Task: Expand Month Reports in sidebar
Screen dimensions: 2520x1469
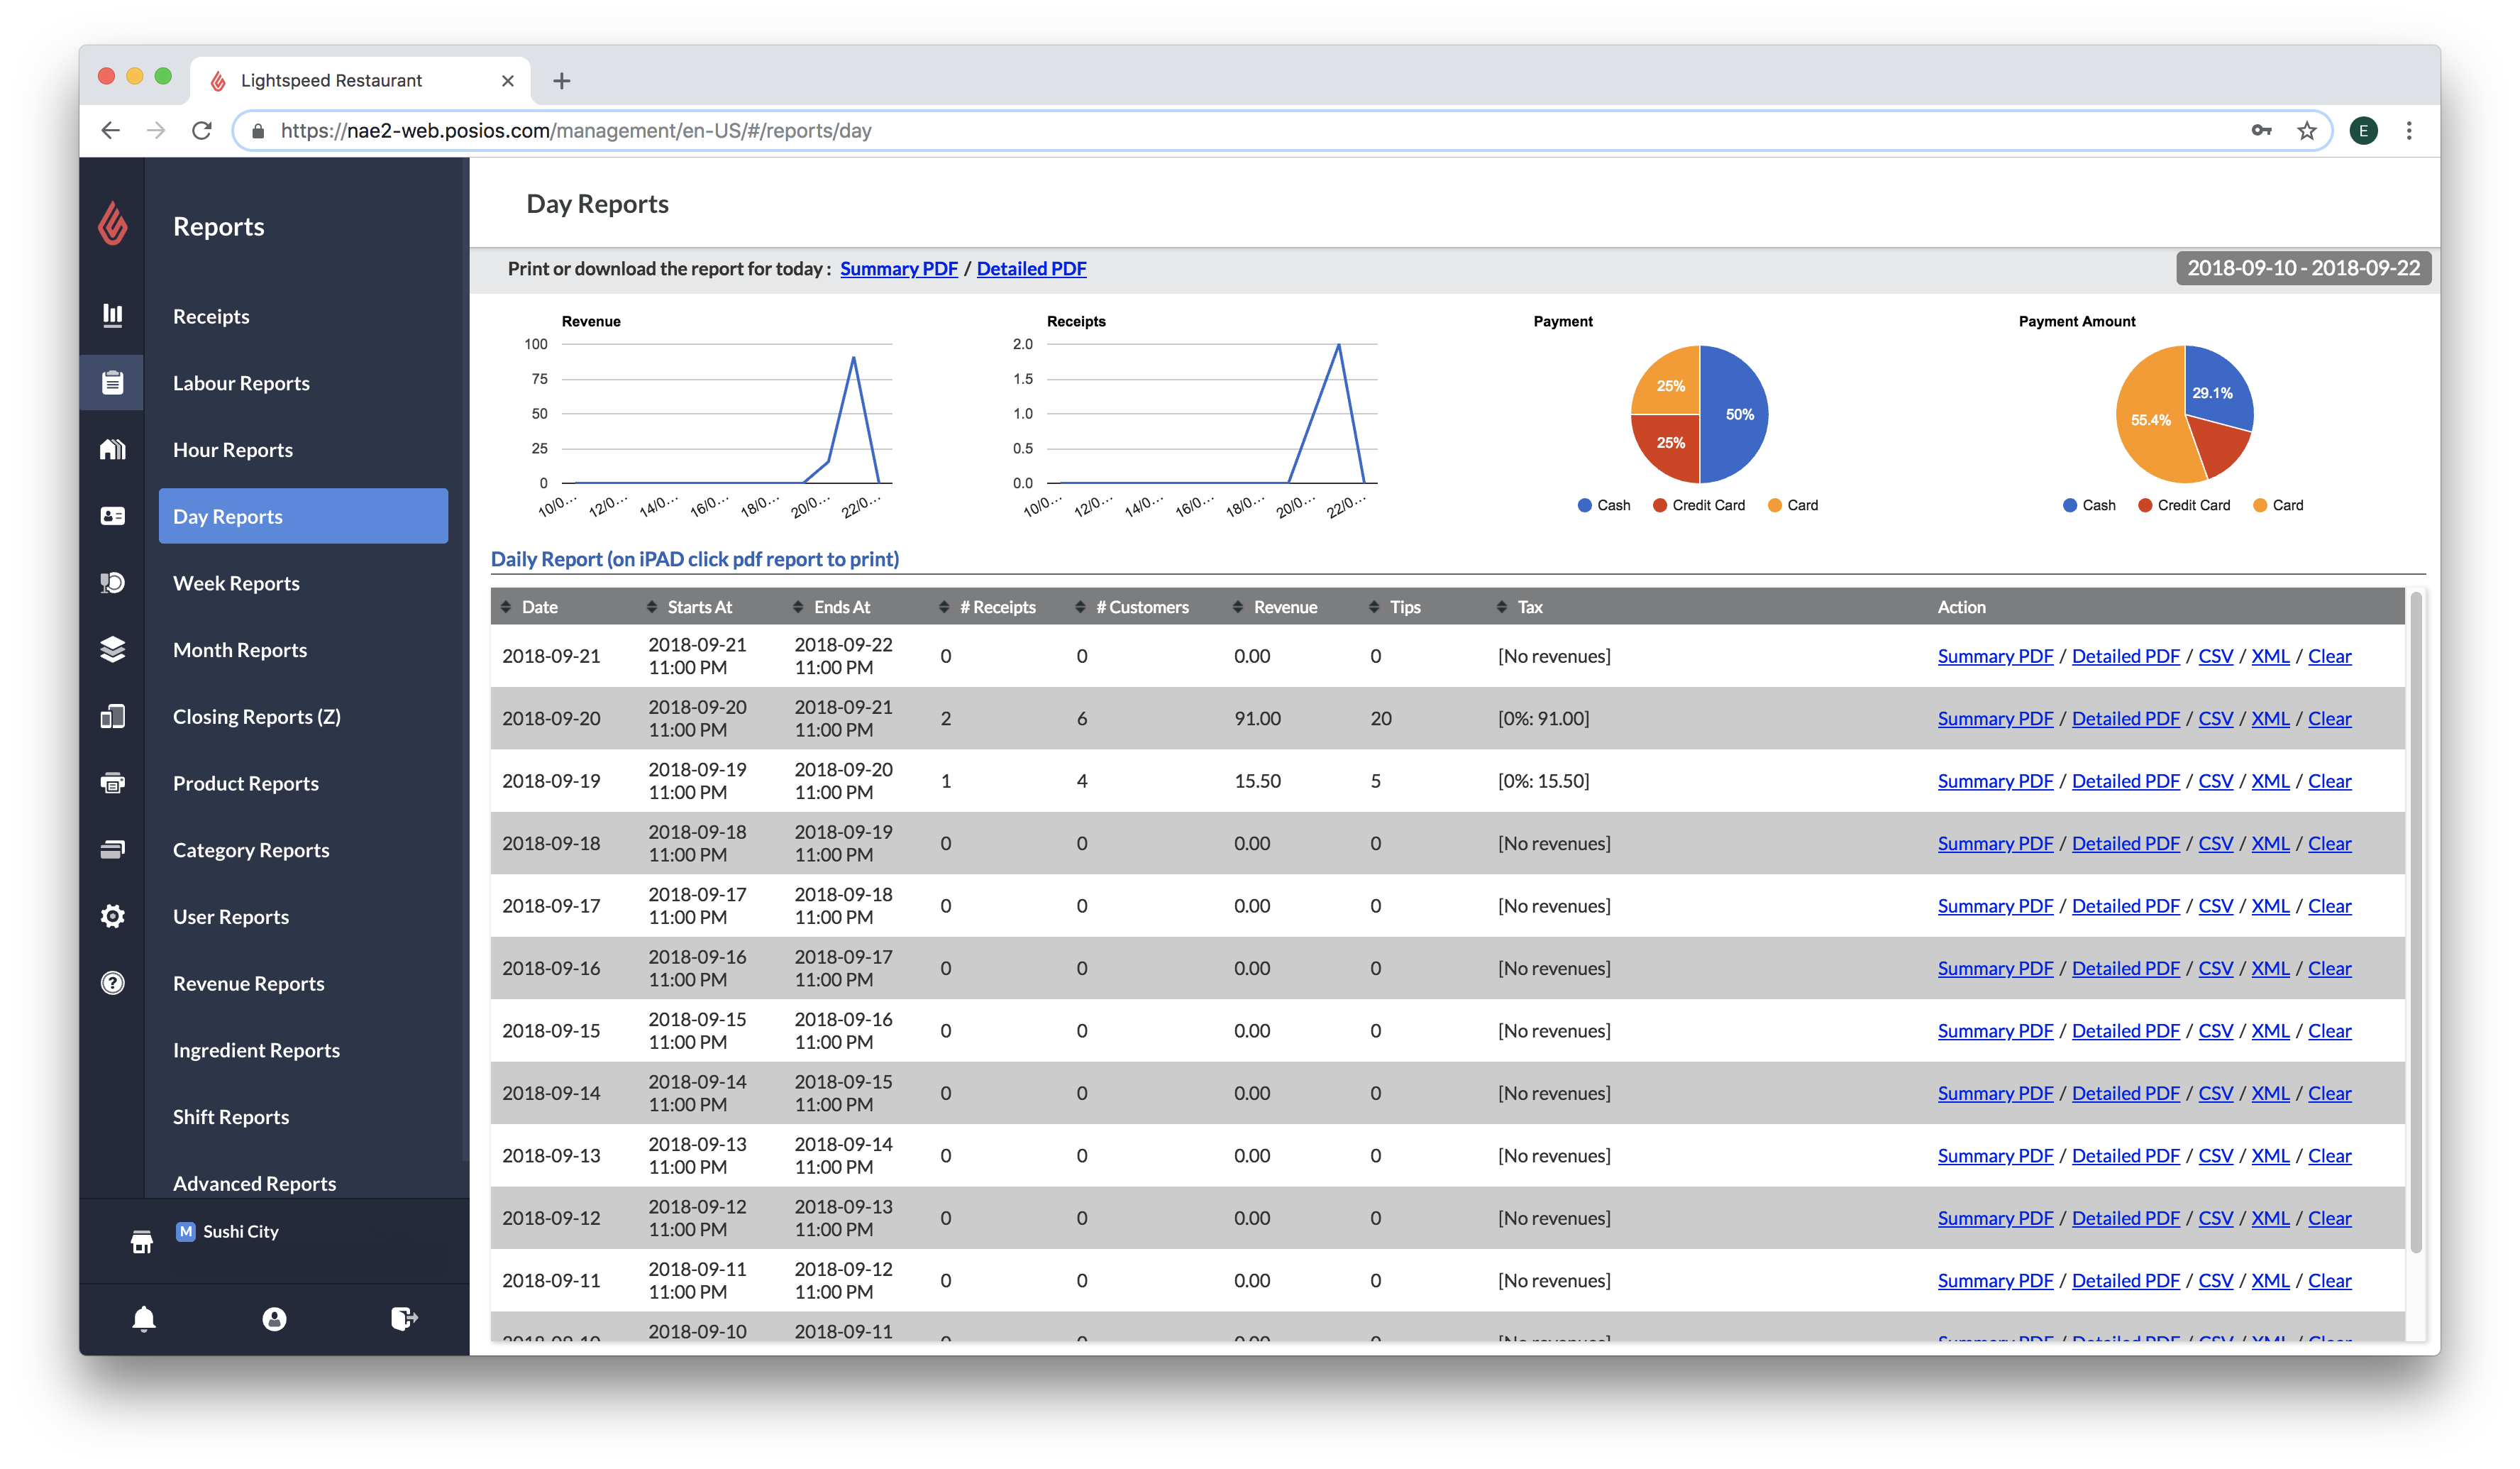Action: tap(239, 649)
